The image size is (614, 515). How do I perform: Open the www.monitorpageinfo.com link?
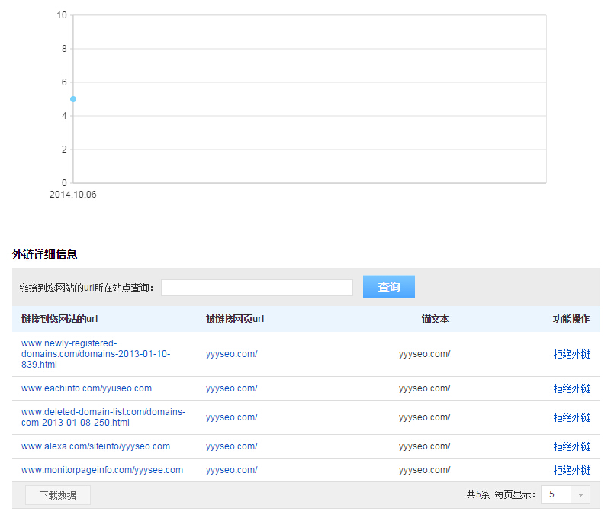tap(101, 470)
